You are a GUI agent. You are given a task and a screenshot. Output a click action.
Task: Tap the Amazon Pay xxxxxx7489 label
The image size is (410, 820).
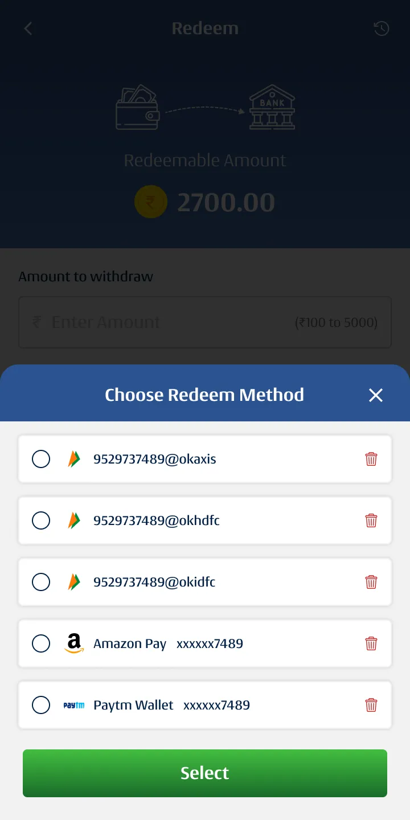pyautogui.click(x=168, y=643)
